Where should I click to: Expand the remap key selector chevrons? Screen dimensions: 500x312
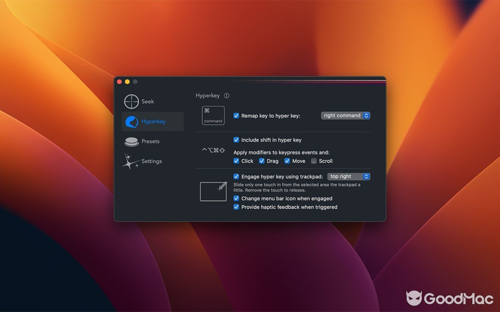point(366,115)
